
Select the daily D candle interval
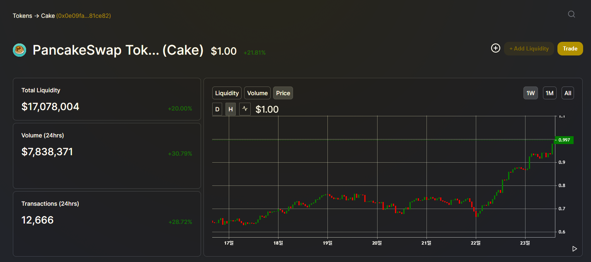[217, 109]
